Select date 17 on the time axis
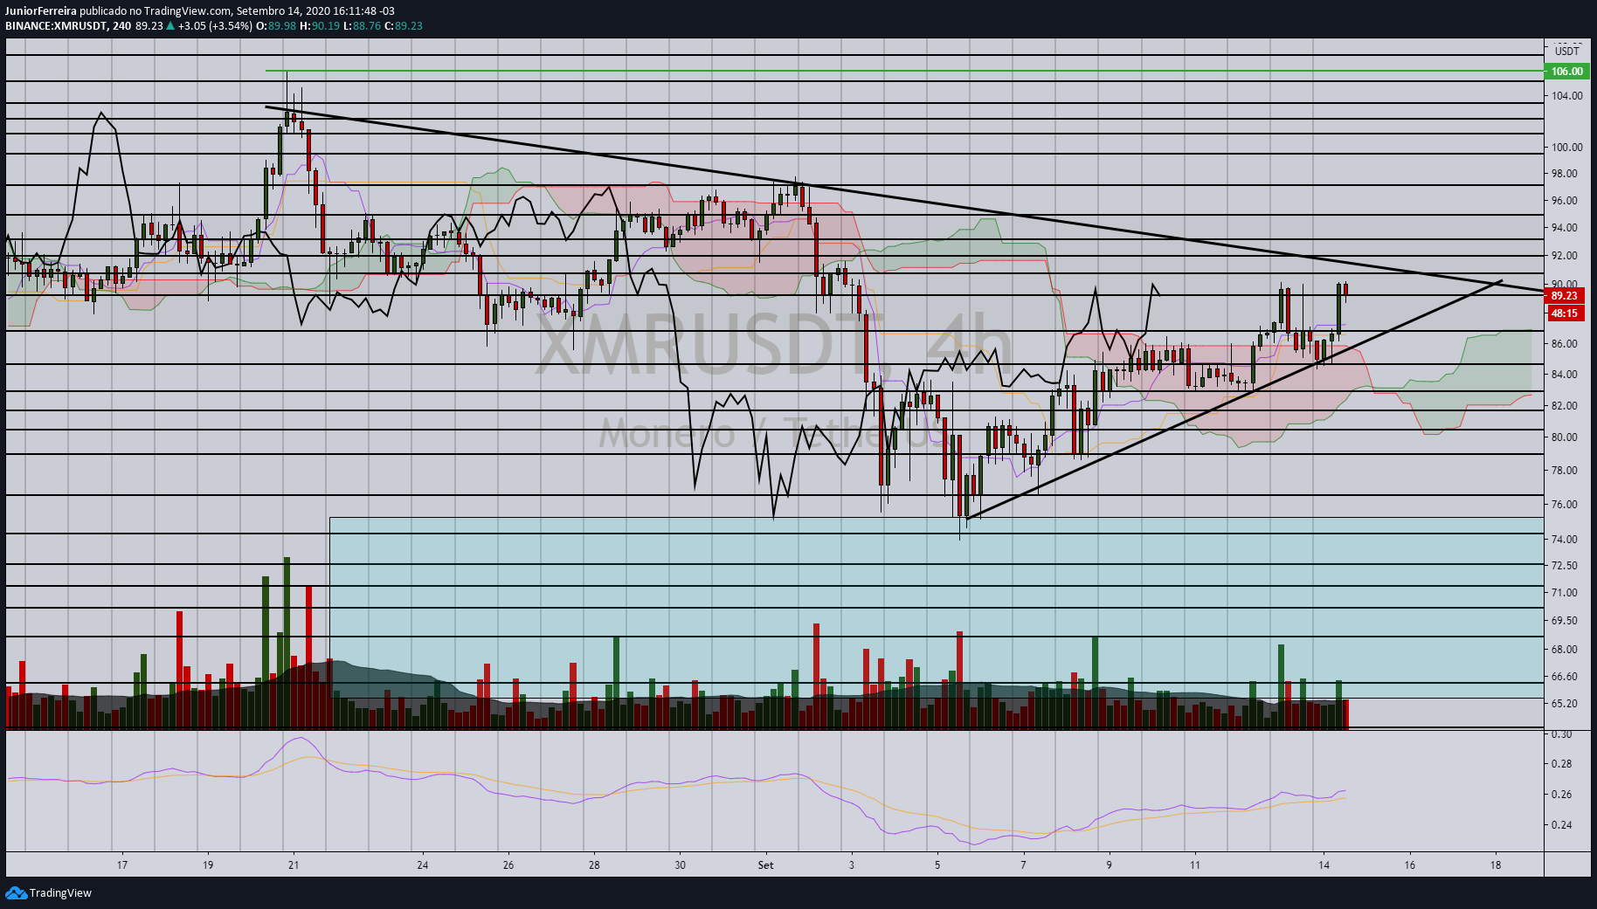The width and height of the screenshot is (1597, 909). coord(122,865)
